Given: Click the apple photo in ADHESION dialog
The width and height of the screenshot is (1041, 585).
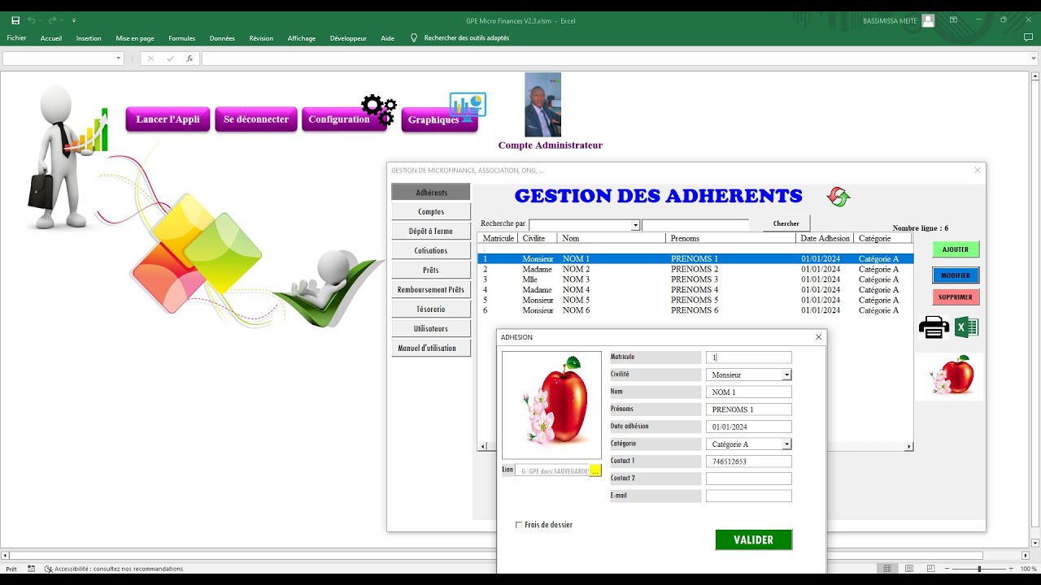Looking at the screenshot, I should 552,405.
